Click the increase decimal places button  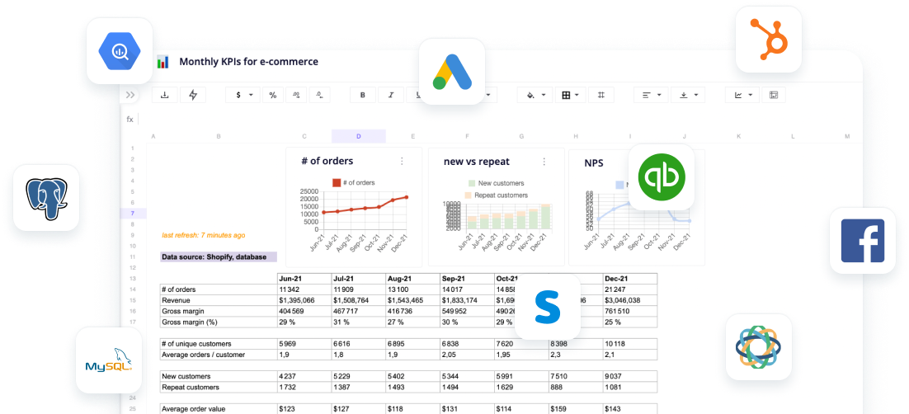[x=296, y=95]
